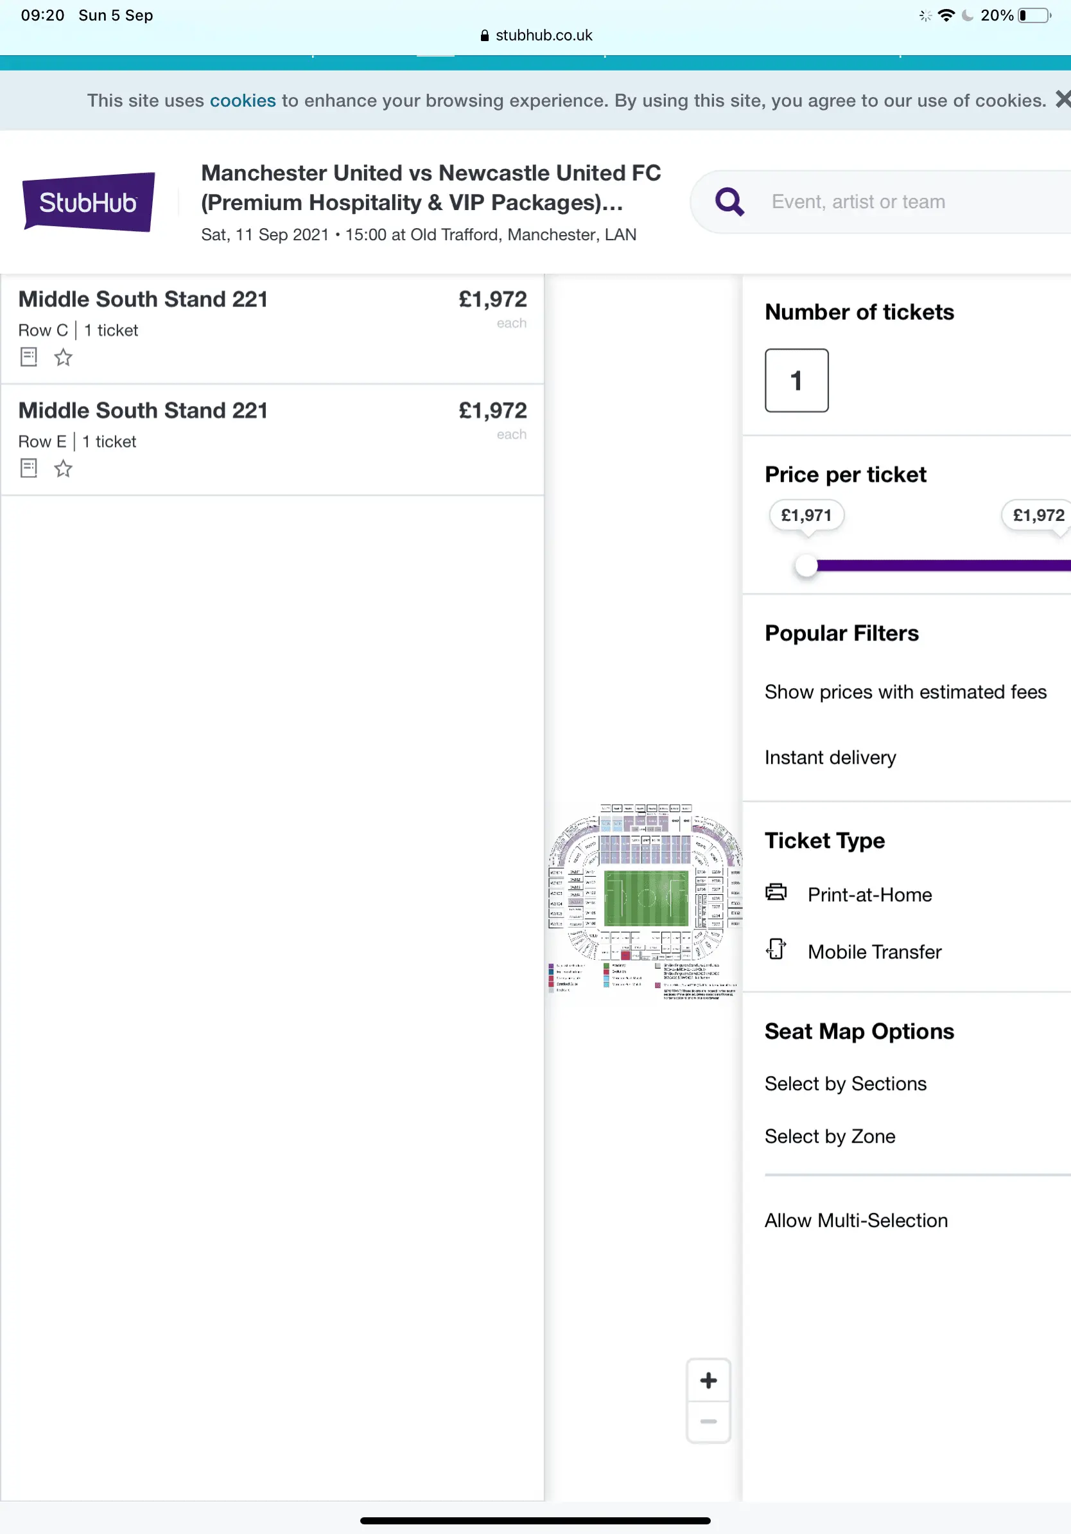
Task: Toggle Show prices with estimated fees
Action: [x=905, y=692]
